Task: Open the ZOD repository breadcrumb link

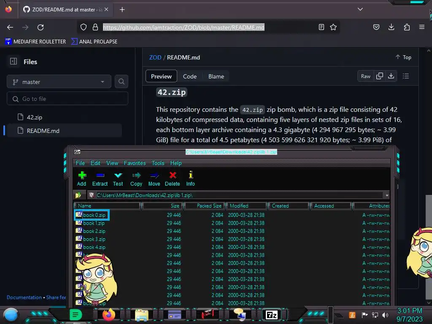Action: [155, 57]
